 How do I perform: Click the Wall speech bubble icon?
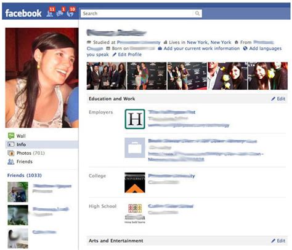point(11,136)
